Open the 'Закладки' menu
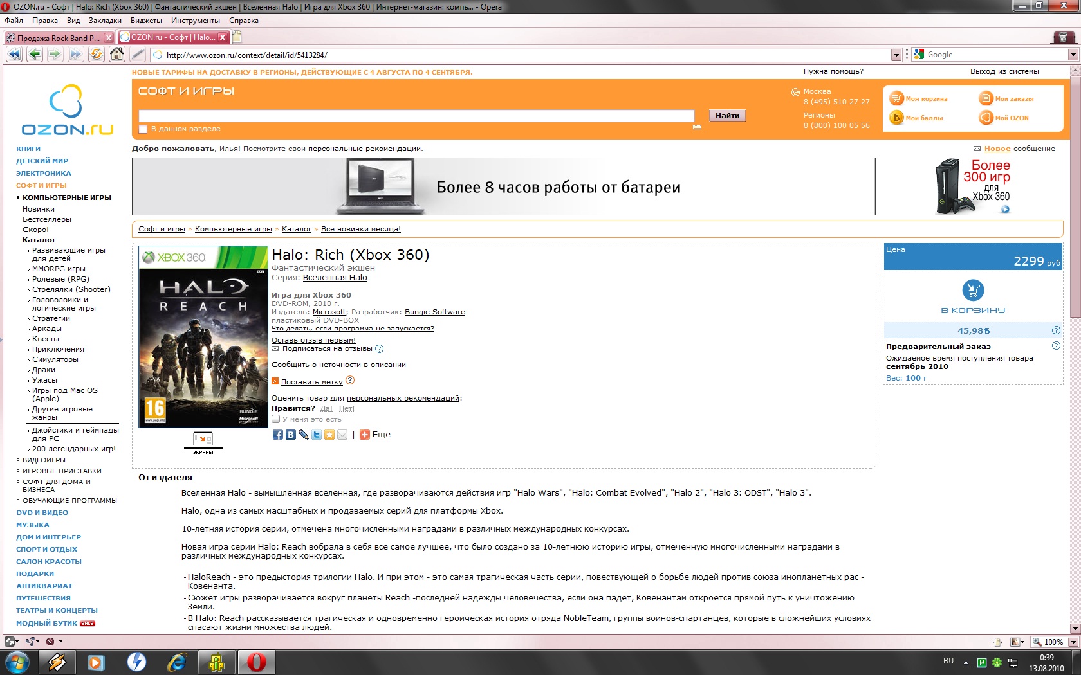Viewport: 1081px width, 675px height. [x=104, y=21]
